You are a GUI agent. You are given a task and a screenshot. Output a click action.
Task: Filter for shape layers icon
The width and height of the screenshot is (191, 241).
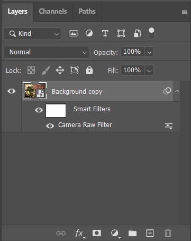121,33
